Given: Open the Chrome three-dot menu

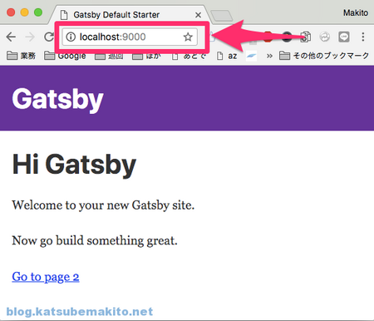Looking at the screenshot, I should pos(363,37).
